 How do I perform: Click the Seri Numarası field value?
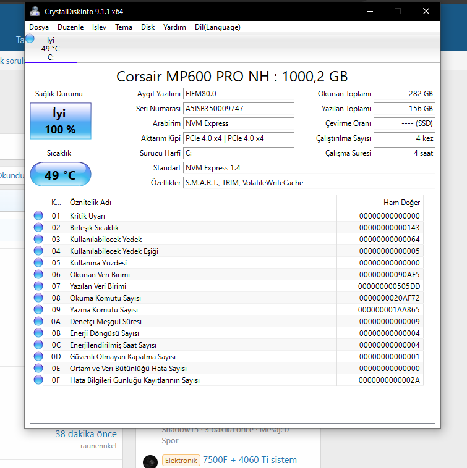click(x=238, y=109)
